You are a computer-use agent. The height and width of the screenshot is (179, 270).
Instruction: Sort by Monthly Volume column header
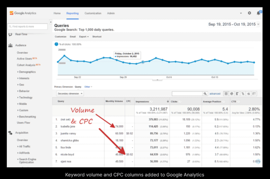click(x=114, y=101)
